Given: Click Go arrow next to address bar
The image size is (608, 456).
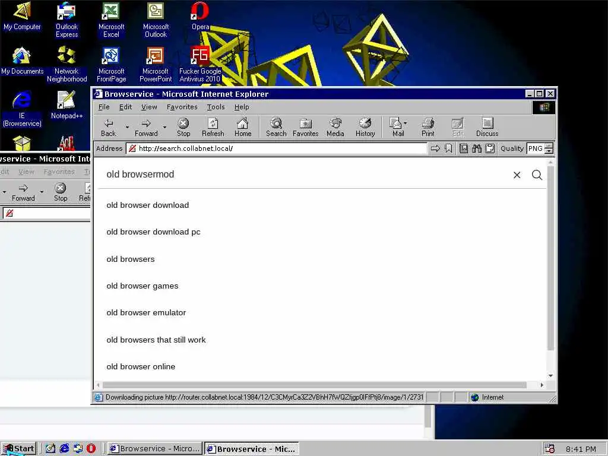Looking at the screenshot, I should pos(435,148).
